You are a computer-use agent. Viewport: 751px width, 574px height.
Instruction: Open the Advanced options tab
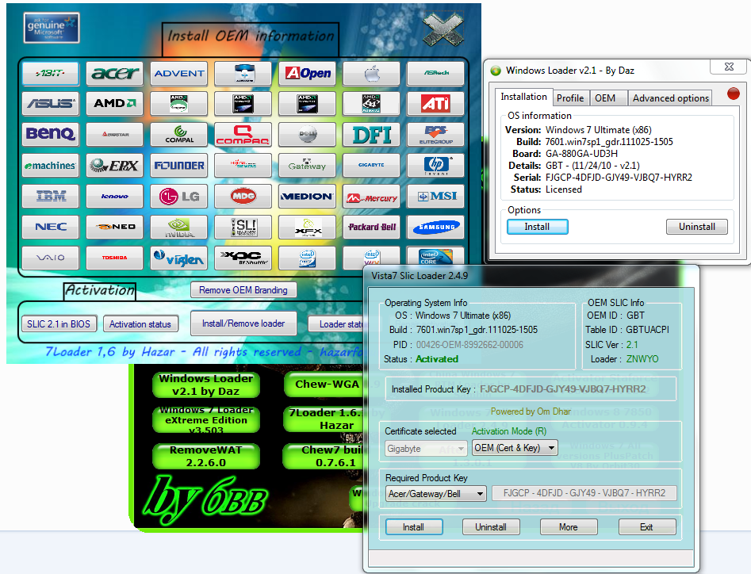[670, 98]
